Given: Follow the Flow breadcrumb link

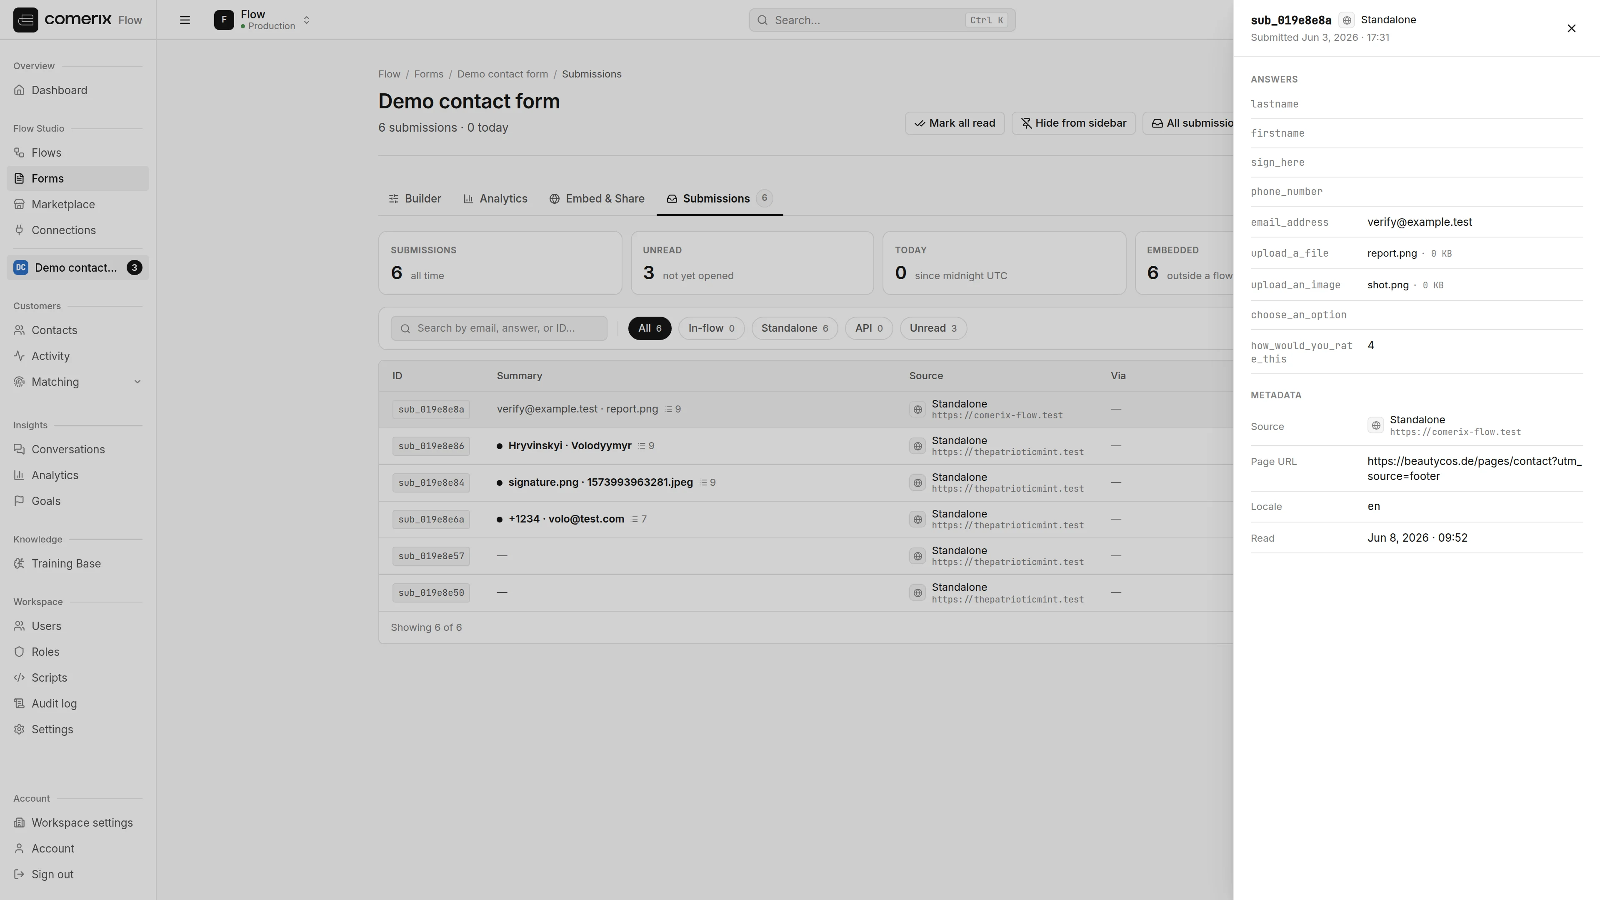Looking at the screenshot, I should 390,74.
